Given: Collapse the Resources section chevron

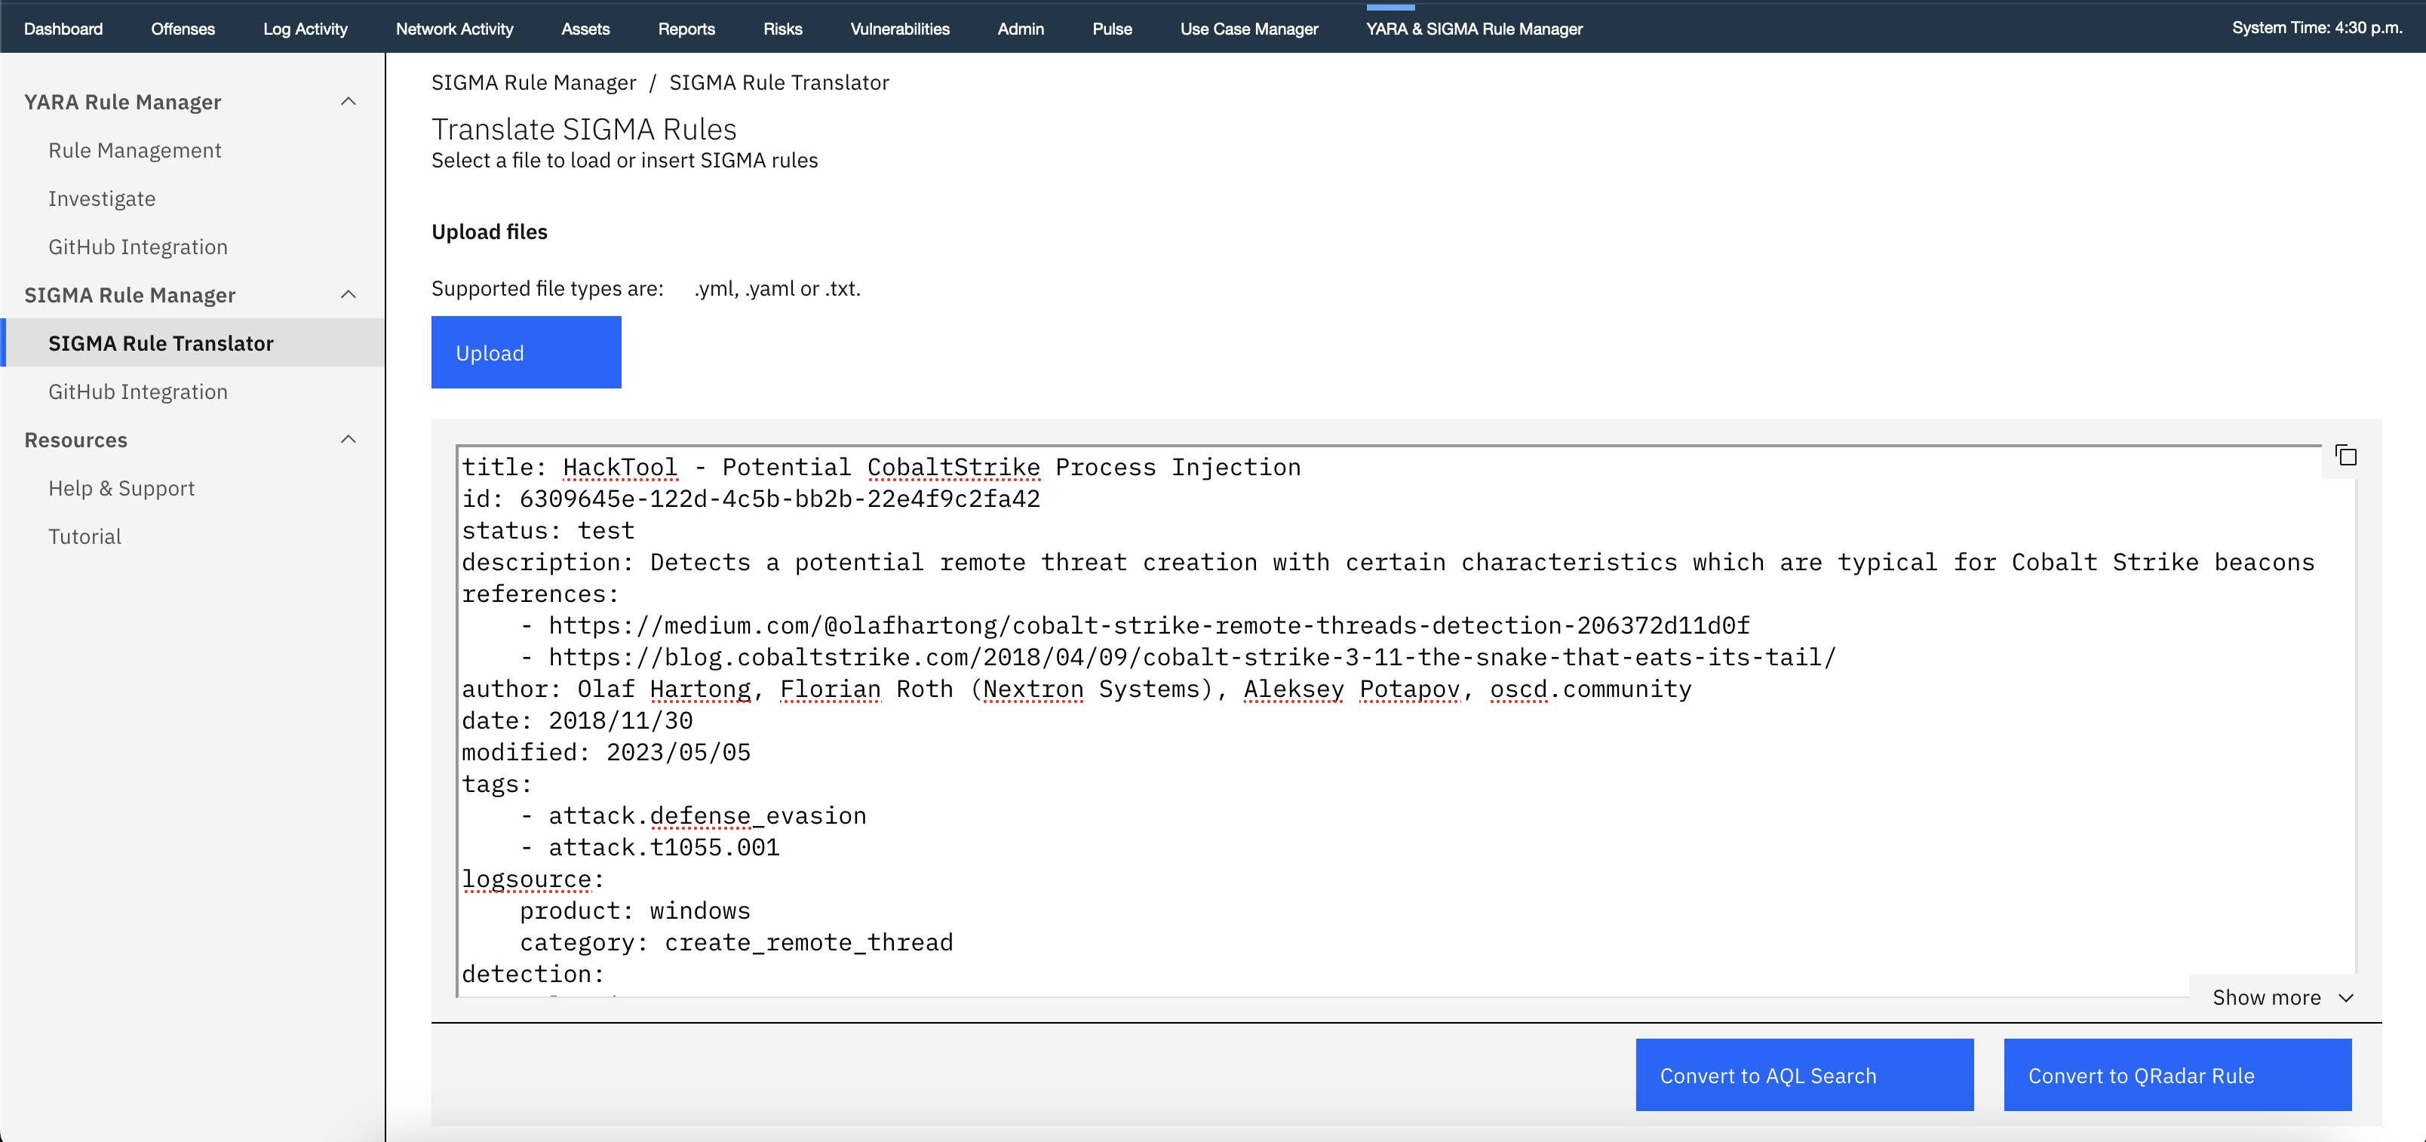Looking at the screenshot, I should pyautogui.click(x=349, y=439).
